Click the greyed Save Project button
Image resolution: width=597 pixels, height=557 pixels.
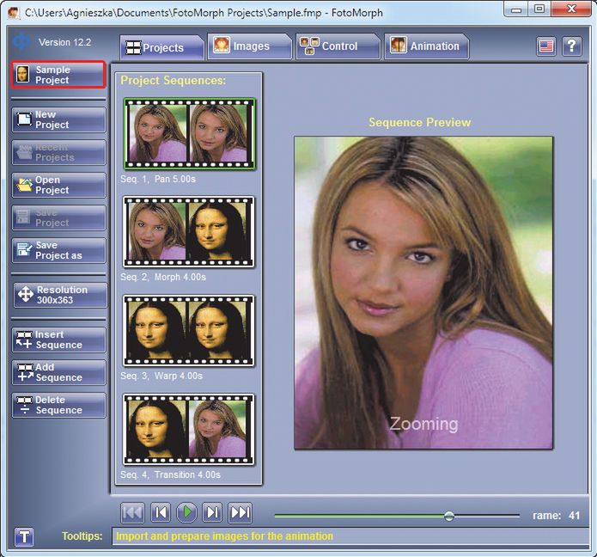[x=59, y=218]
